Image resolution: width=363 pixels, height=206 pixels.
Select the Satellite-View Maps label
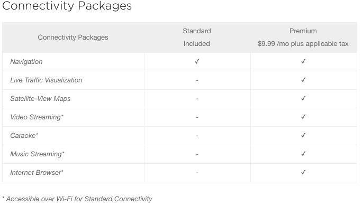pos(40,99)
